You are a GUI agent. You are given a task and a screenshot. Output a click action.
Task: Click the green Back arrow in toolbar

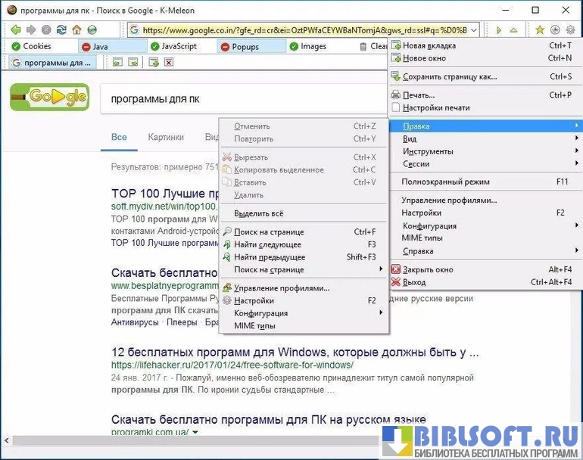(x=15, y=30)
